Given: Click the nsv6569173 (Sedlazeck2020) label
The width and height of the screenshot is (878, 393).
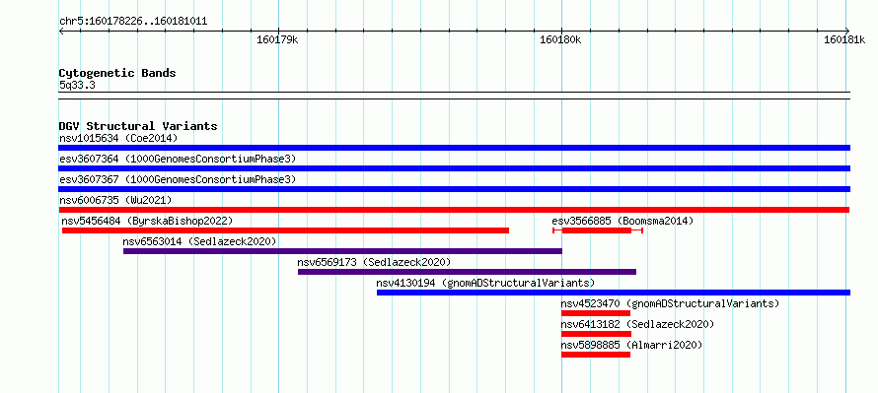Looking at the screenshot, I should [x=374, y=262].
